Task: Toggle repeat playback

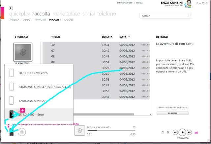Action: point(163,132)
